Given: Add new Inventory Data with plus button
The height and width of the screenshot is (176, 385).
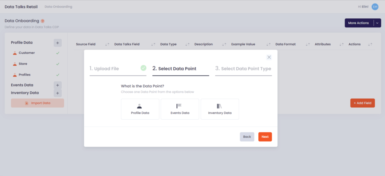Looking at the screenshot, I should pyautogui.click(x=58, y=93).
